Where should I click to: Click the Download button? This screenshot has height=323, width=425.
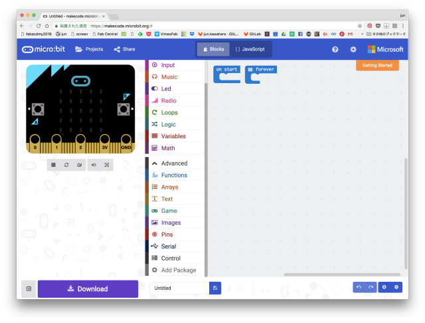[88, 289]
